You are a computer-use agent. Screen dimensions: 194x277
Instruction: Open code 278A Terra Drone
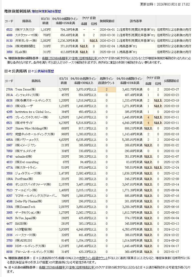[9, 89]
